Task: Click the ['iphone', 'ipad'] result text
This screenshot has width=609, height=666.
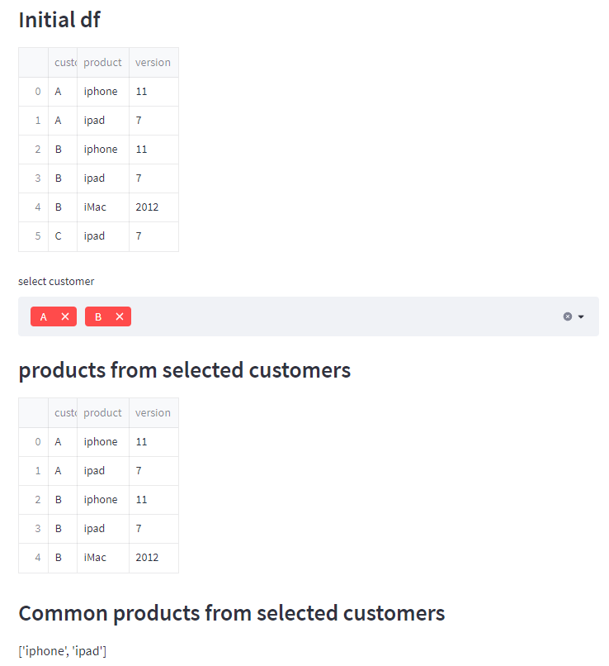Action: (x=63, y=651)
